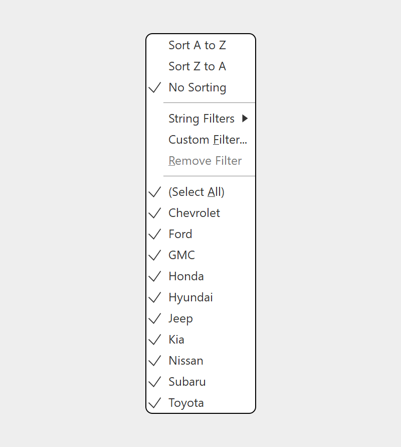Uncheck the Ford filter value
The image size is (401, 447).
[200, 234]
